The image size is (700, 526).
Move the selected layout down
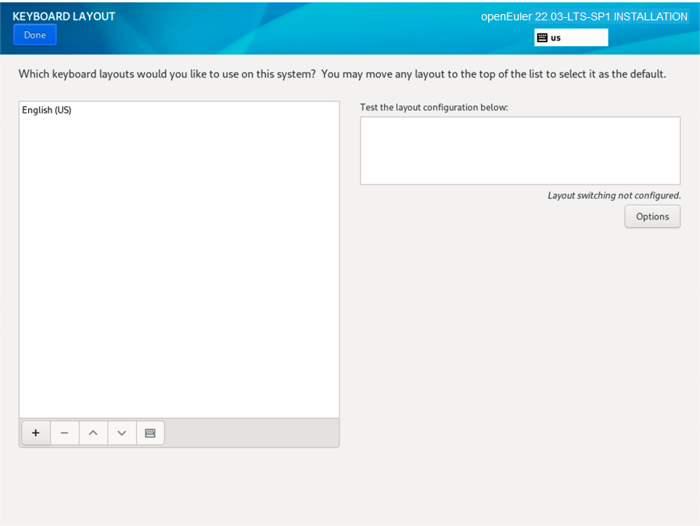(x=122, y=433)
